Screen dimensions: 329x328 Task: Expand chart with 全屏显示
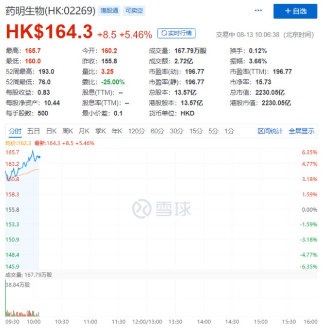coord(301,131)
